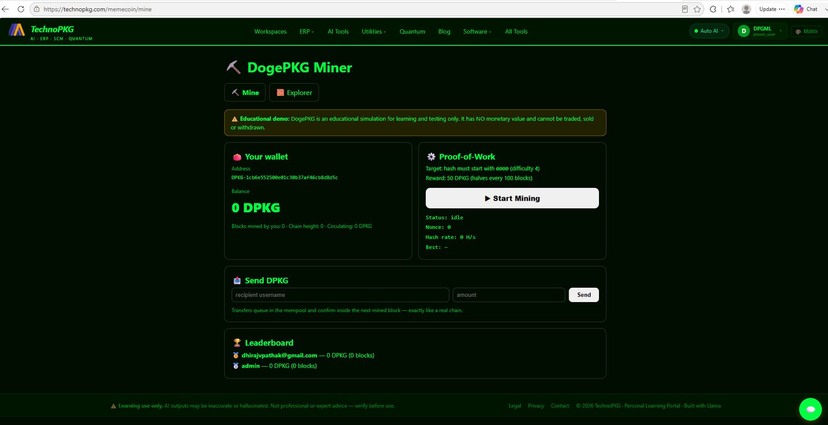The height and width of the screenshot is (425, 828).
Task: Open Workspaces in the top navigation
Action: click(270, 31)
